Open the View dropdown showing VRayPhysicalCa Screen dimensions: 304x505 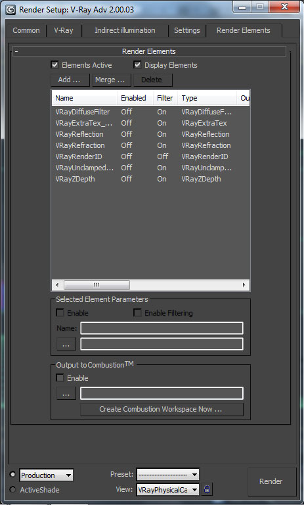167,490
